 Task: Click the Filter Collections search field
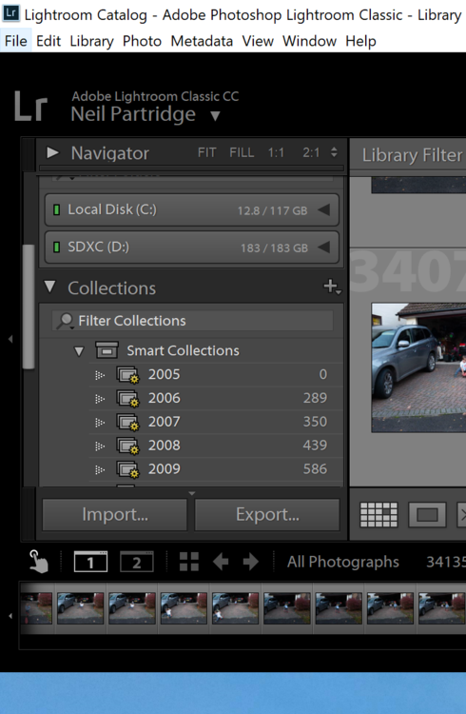(x=192, y=321)
